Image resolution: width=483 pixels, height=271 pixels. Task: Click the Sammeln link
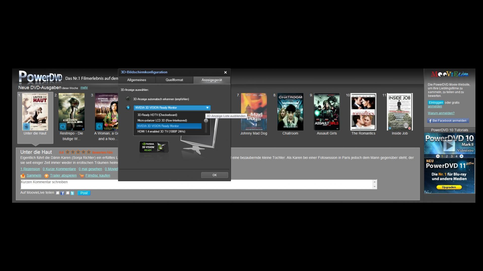[x=34, y=176]
